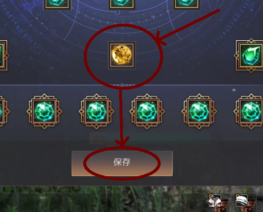Click the 保存 save button
The height and width of the screenshot is (212, 263).
click(122, 163)
